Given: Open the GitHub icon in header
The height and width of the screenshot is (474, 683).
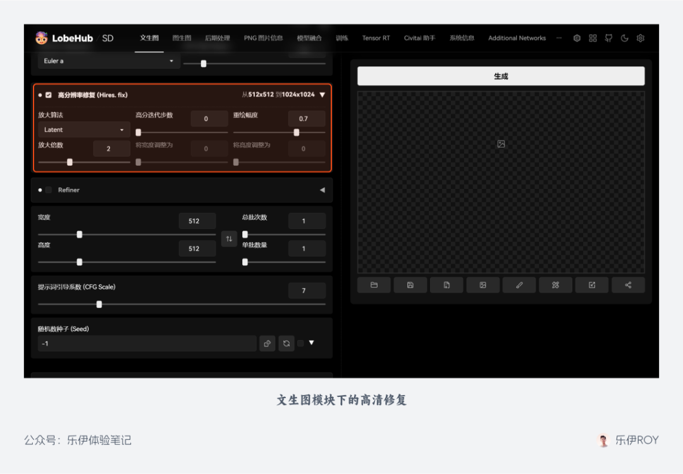Looking at the screenshot, I should [608, 38].
